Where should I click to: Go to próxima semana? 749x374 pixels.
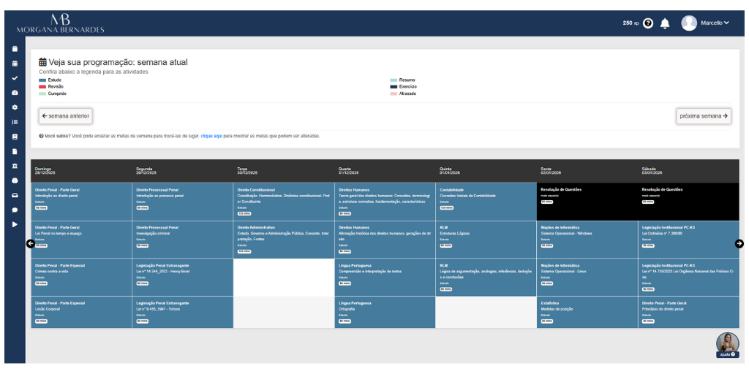704,116
